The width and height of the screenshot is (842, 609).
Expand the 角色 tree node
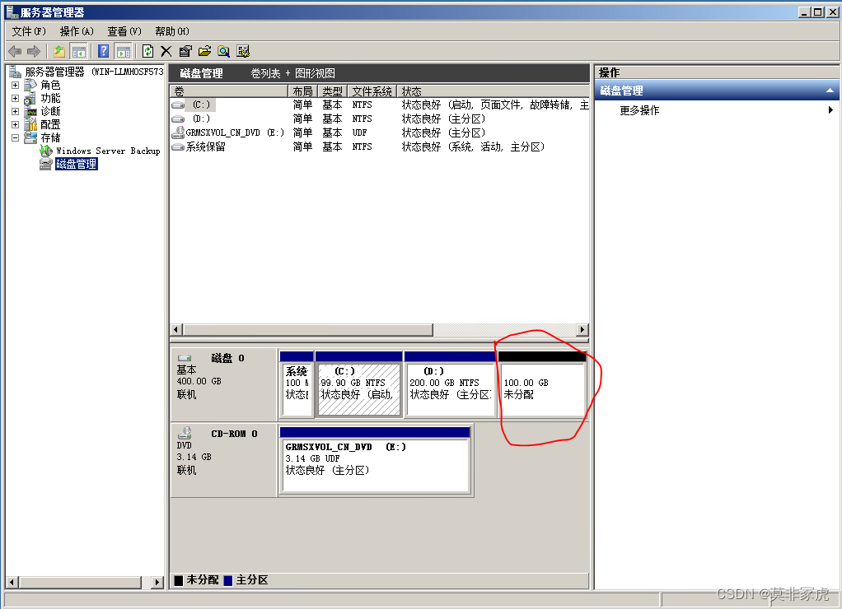click(x=15, y=86)
